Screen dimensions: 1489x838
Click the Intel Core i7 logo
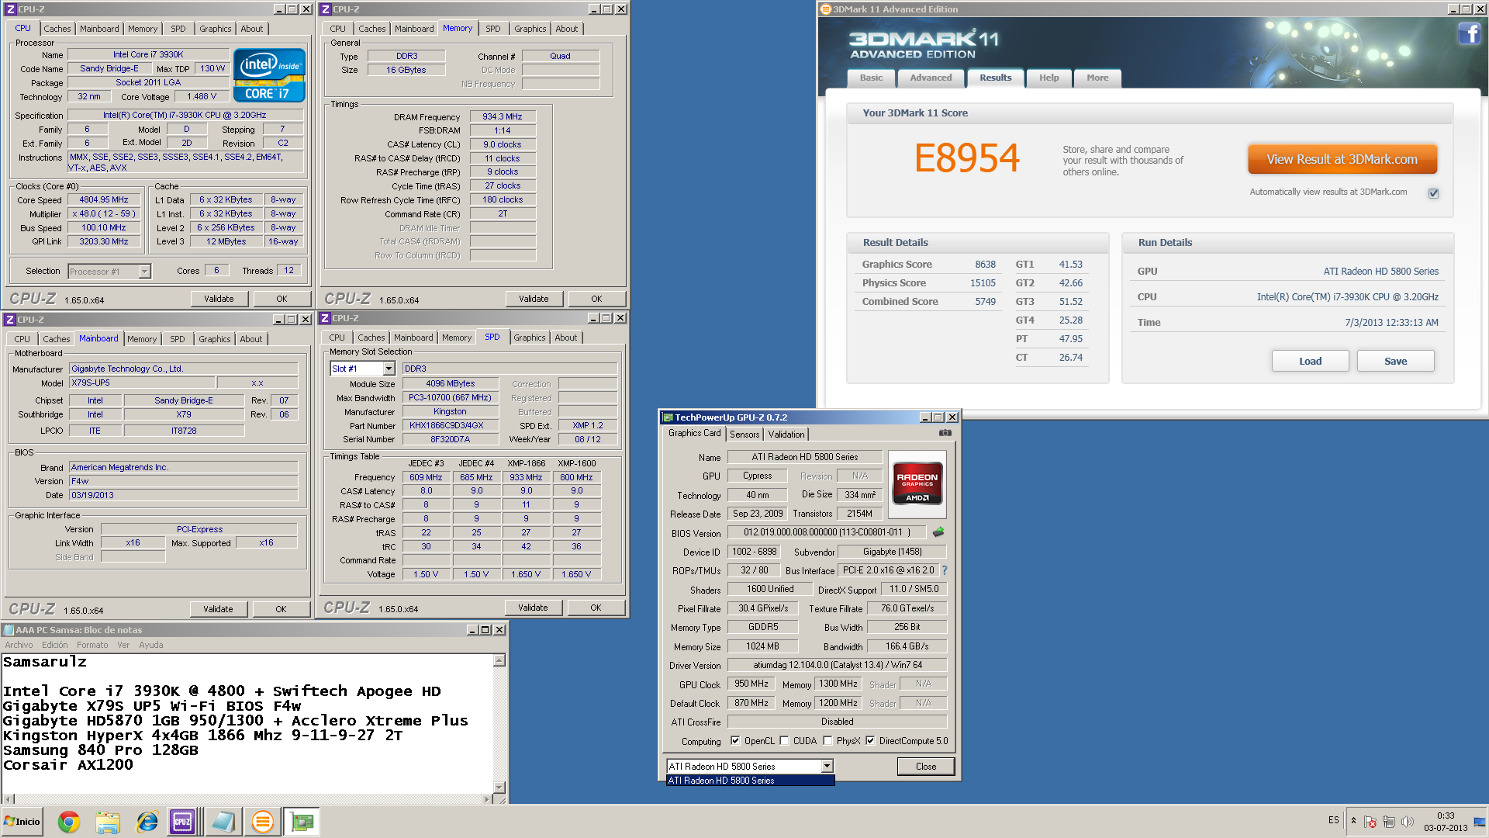pos(269,75)
